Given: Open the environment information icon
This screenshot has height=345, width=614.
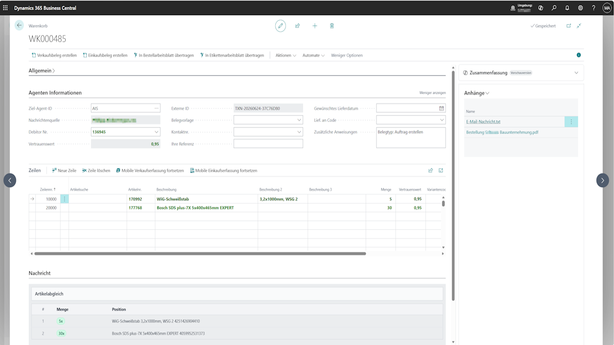Looking at the screenshot, I should pyautogui.click(x=513, y=8).
